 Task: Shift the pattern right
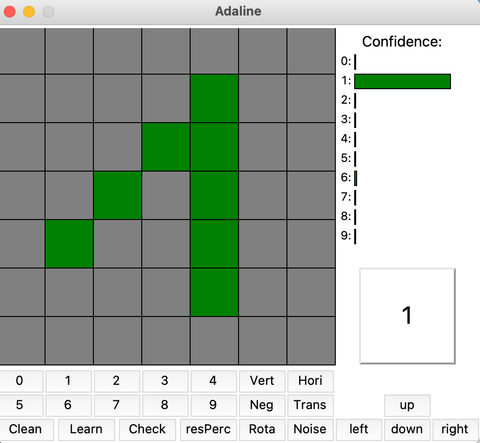tap(455, 429)
